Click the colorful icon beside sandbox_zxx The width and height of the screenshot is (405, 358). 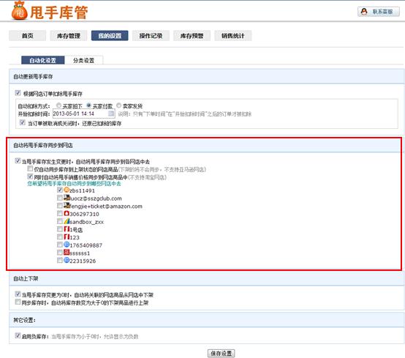(67, 221)
